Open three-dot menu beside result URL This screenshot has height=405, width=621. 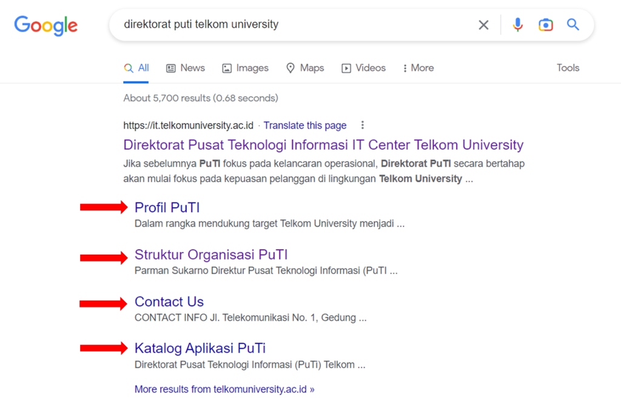point(363,125)
